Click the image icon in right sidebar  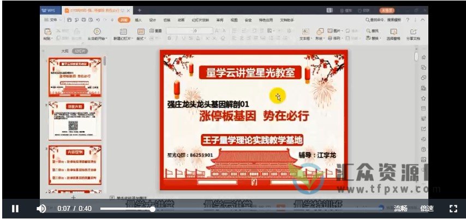423,160
